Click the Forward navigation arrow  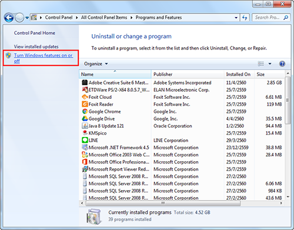click(19, 18)
